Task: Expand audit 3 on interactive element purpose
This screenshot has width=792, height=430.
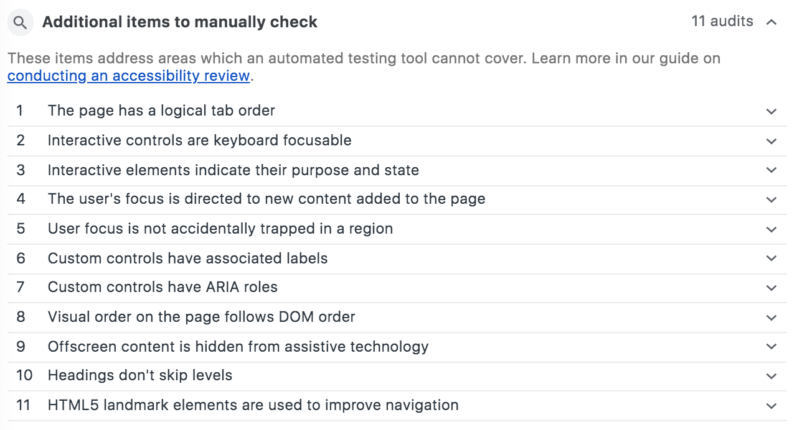Action: coord(770,170)
